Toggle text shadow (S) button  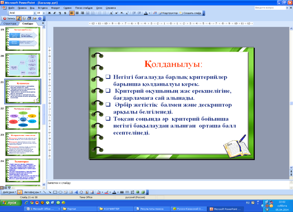[x=65, y=13]
